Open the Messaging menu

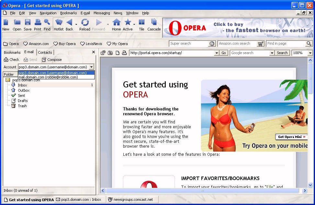(x=102, y=13)
